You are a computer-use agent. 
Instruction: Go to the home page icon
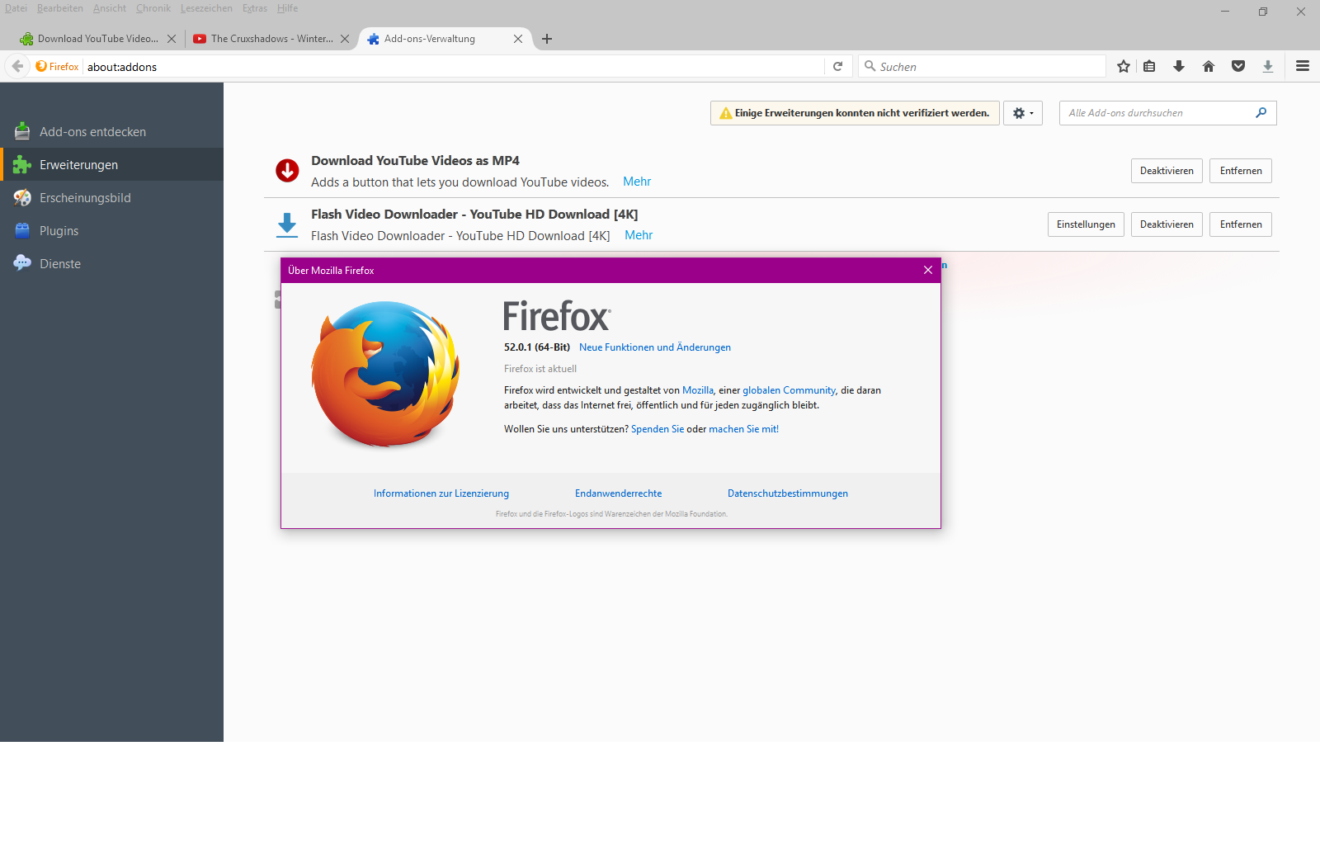(x=1209, y=67)
